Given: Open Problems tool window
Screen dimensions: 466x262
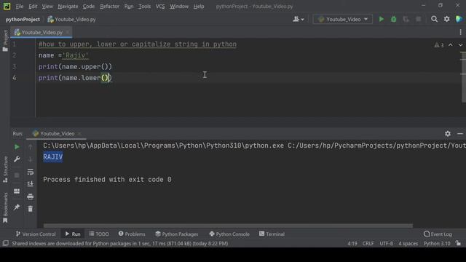Looking at the screenshot, I should point(132,234).
